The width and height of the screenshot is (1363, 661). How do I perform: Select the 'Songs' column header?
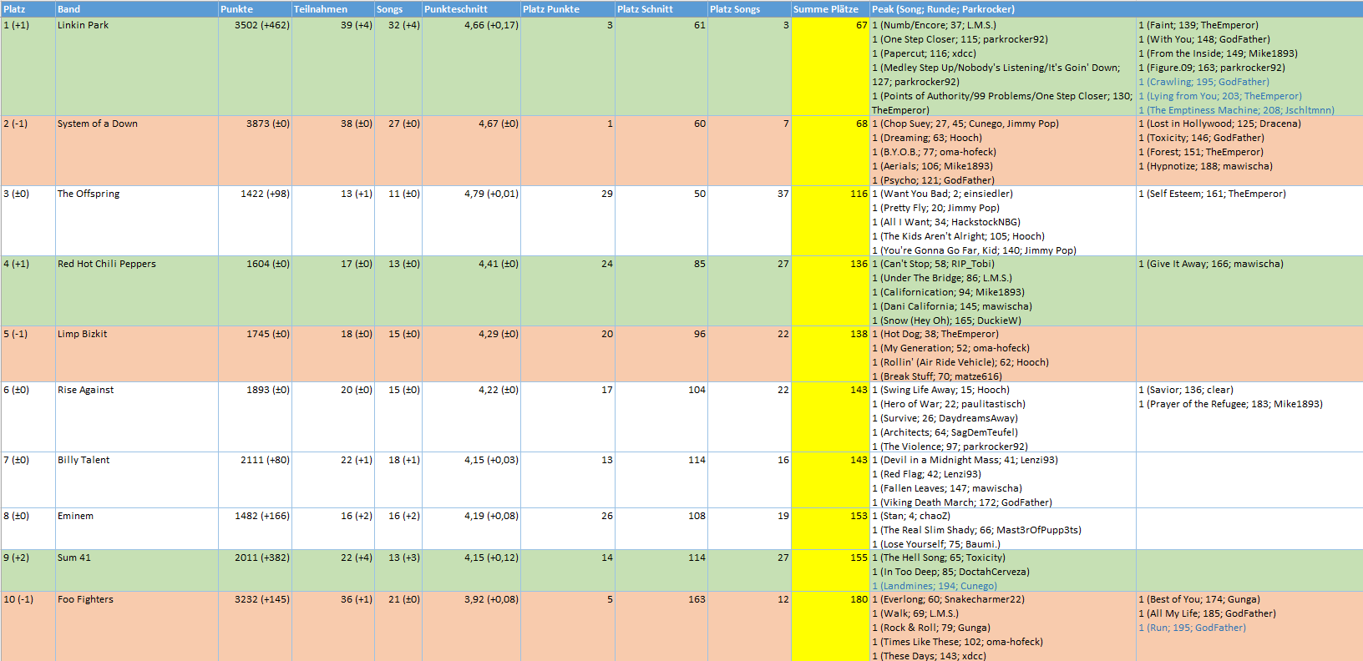pos(398,9)
